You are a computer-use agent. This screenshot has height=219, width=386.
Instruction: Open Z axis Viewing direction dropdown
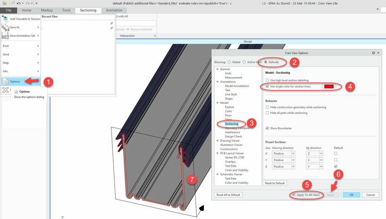click(x=293, y=167)
